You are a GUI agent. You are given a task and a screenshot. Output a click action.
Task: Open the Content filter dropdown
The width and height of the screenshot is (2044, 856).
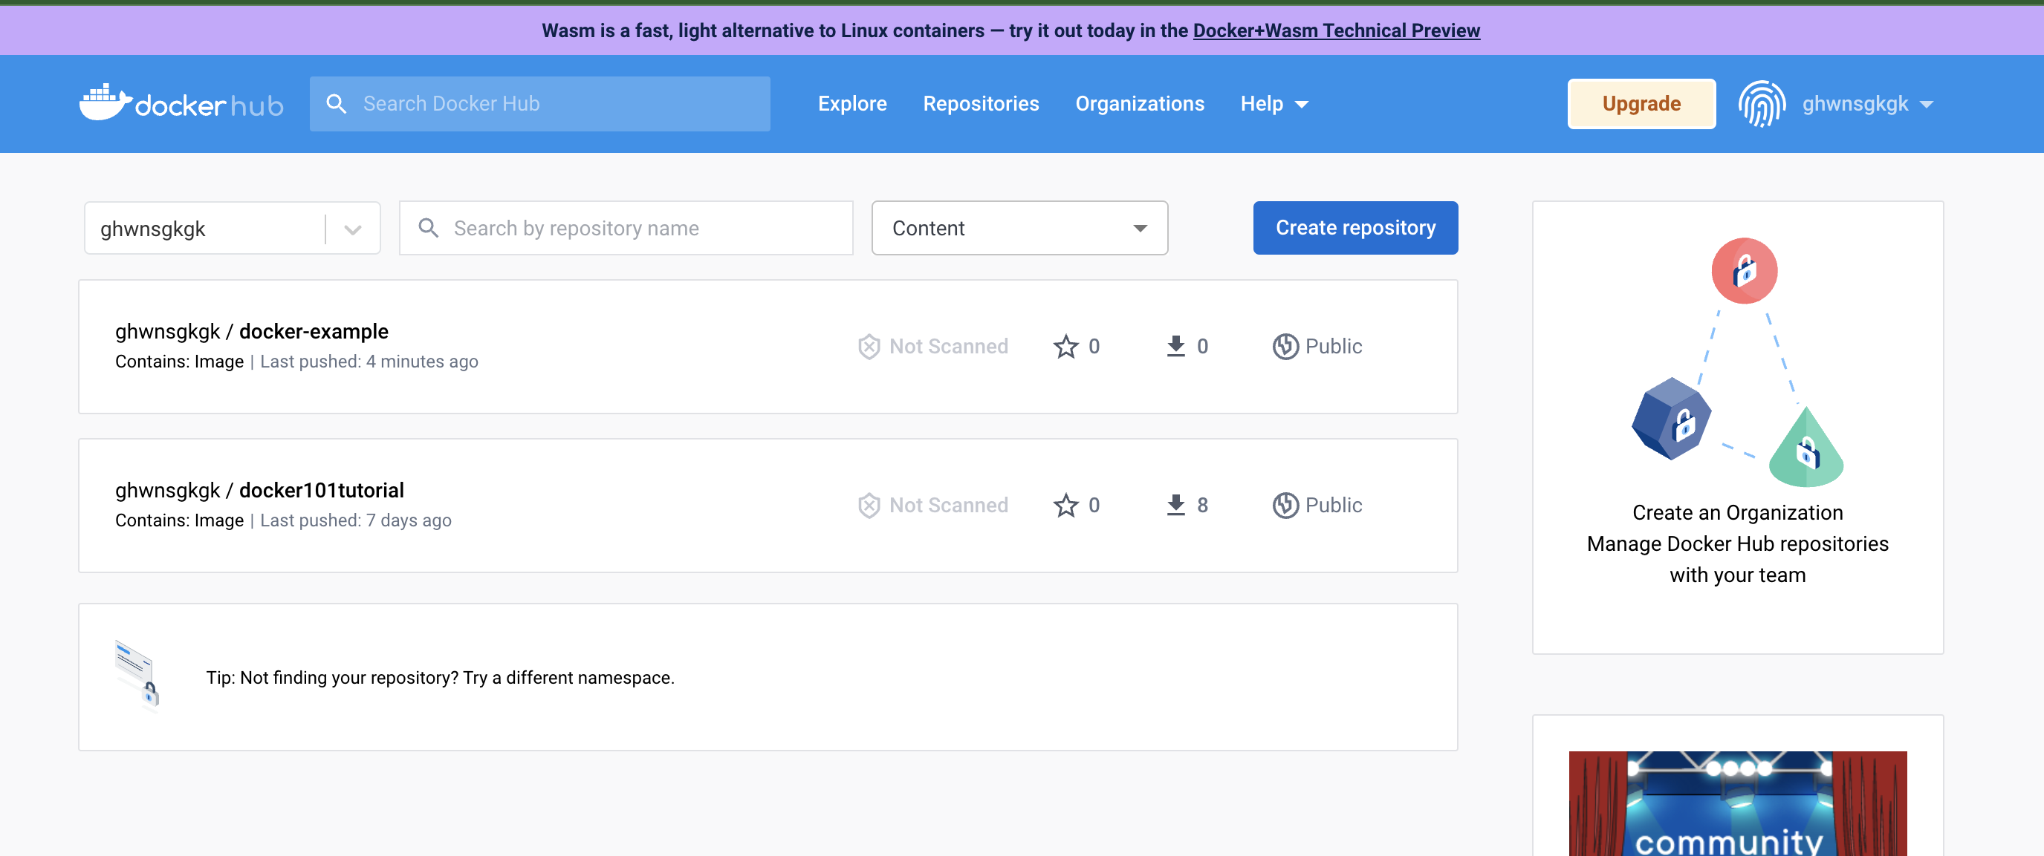click(x=1019, y=228)
